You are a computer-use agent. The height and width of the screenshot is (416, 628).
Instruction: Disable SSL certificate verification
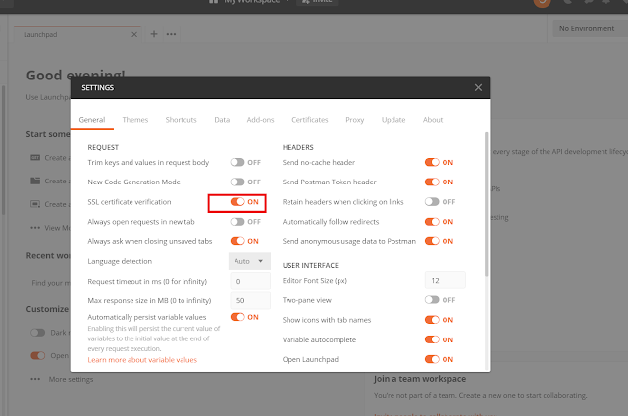(x=237, y=202)
